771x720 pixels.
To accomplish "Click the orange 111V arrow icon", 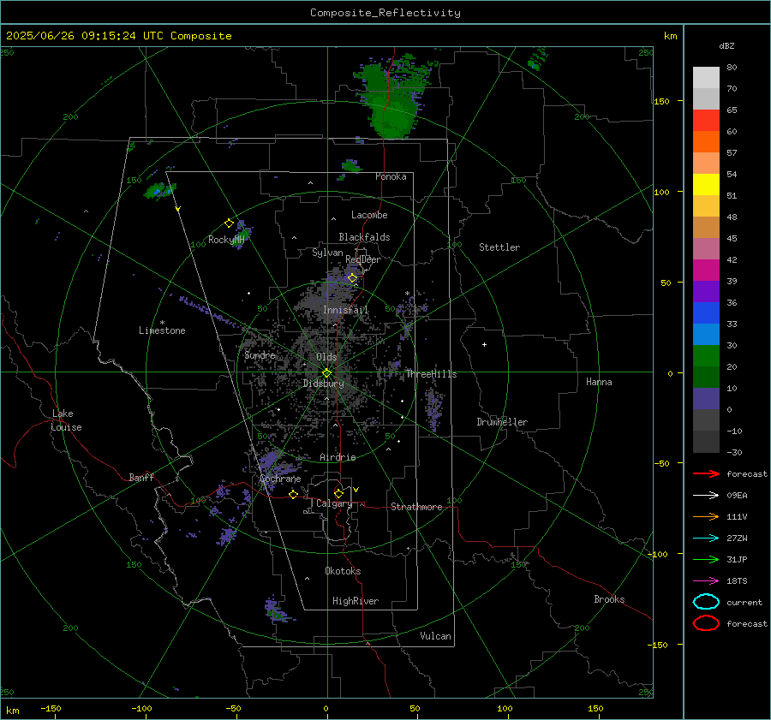I will click(x=706, y=516).
